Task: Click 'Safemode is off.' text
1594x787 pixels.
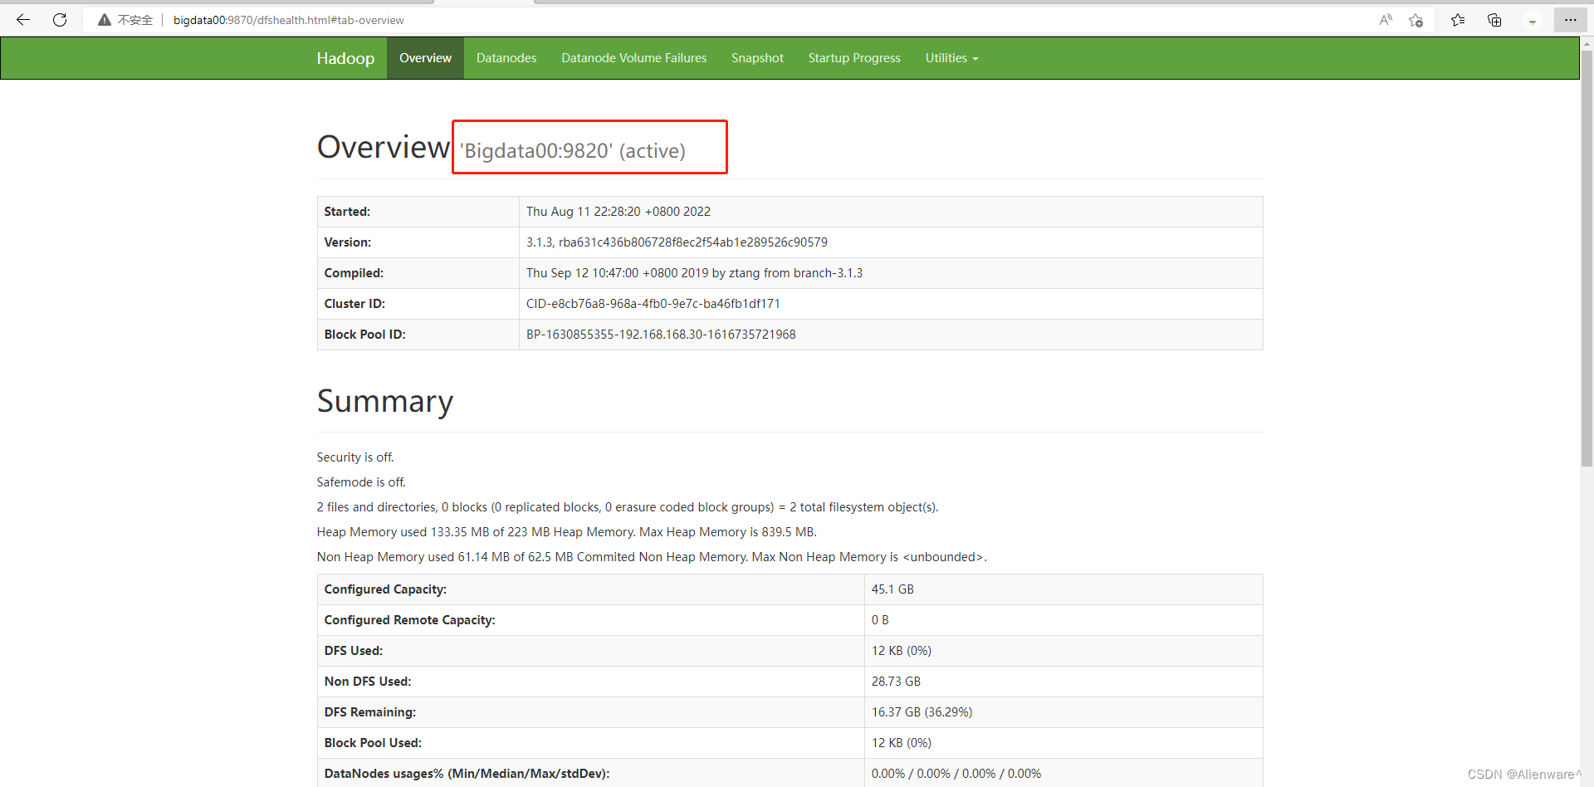Action: click(361, 482)
